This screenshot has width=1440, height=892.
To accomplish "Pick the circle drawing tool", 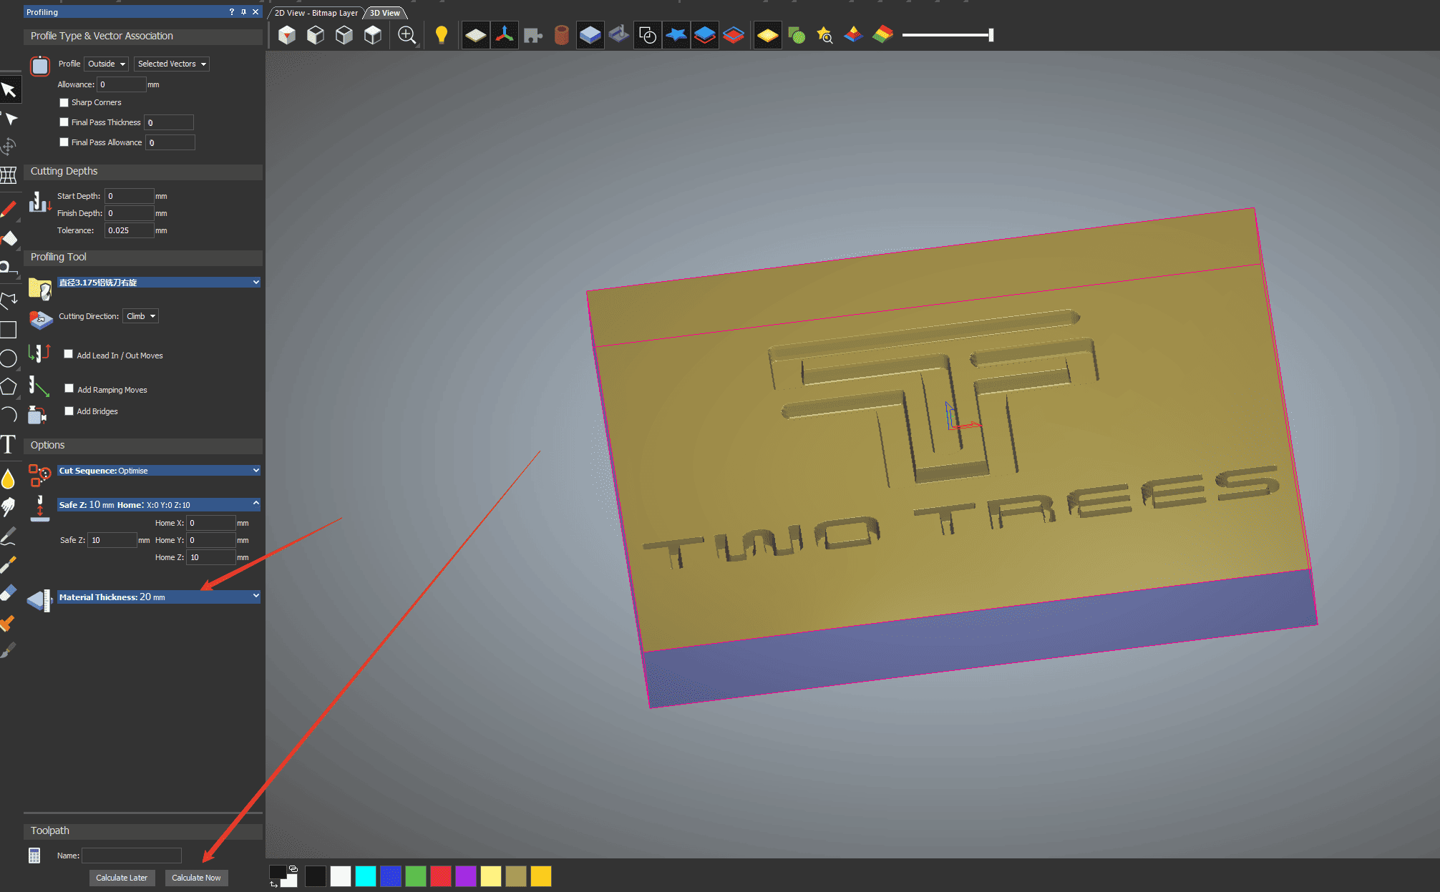I will coord(9,358).
